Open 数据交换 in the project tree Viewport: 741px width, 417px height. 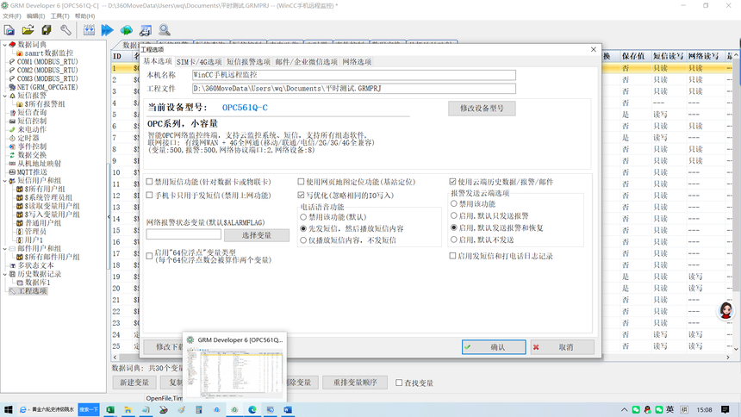pyautogui.click(x=32, y=155)
